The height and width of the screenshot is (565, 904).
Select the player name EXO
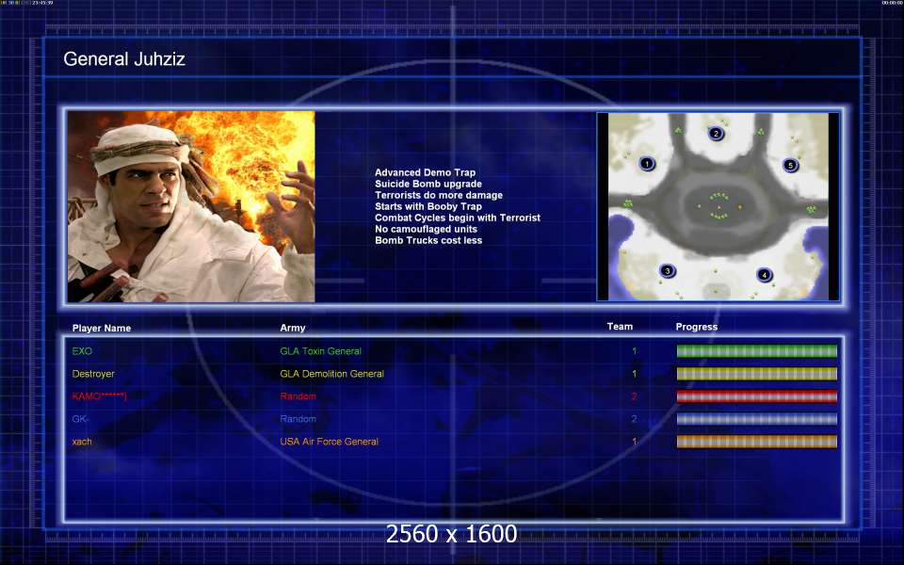point(82,351)
